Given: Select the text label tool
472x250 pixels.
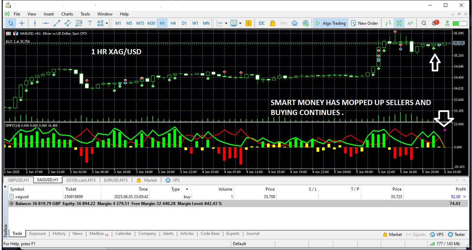Looking at the screenshot, I should coord(90,23).
